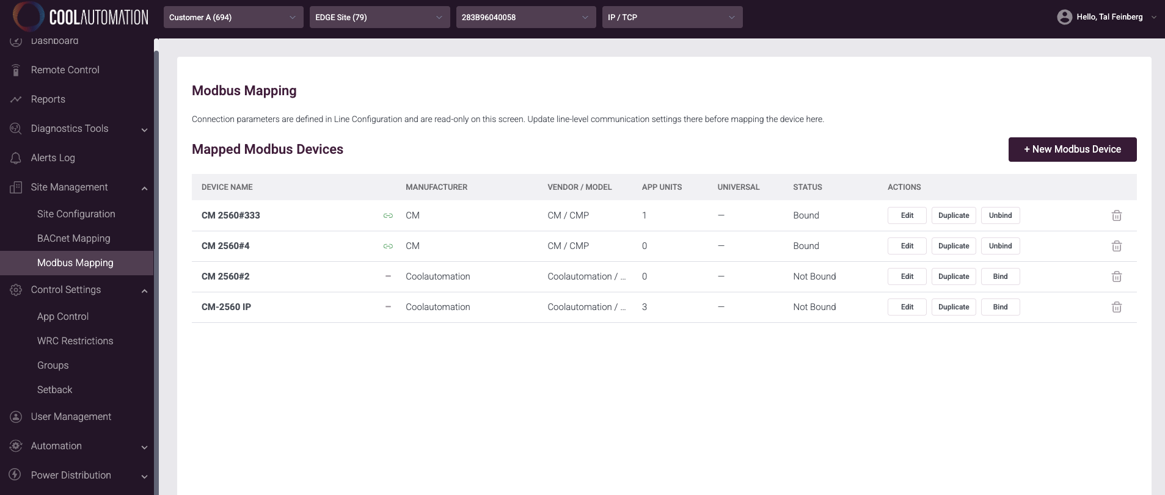The image size is (1165, 495).
Task: Collapse Control Settings chevron
Action: (x=145, y=291)
